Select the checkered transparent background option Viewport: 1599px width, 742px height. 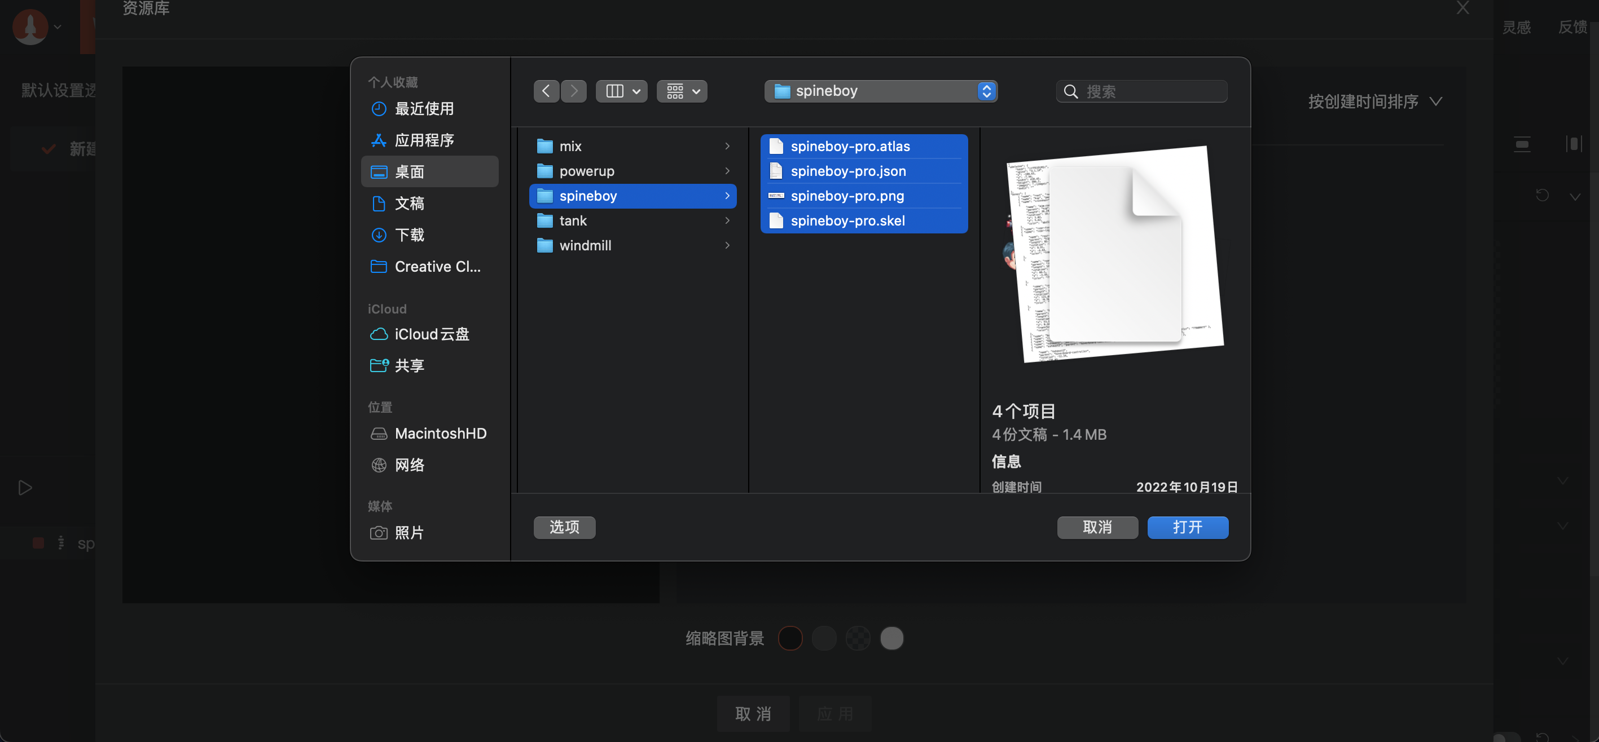[858, 638]
